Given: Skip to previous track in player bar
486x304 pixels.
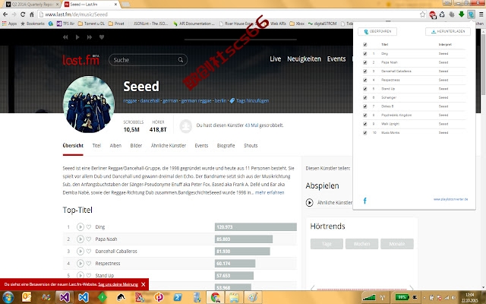Looking at the screenshot, I should click(x=65, y=37).
